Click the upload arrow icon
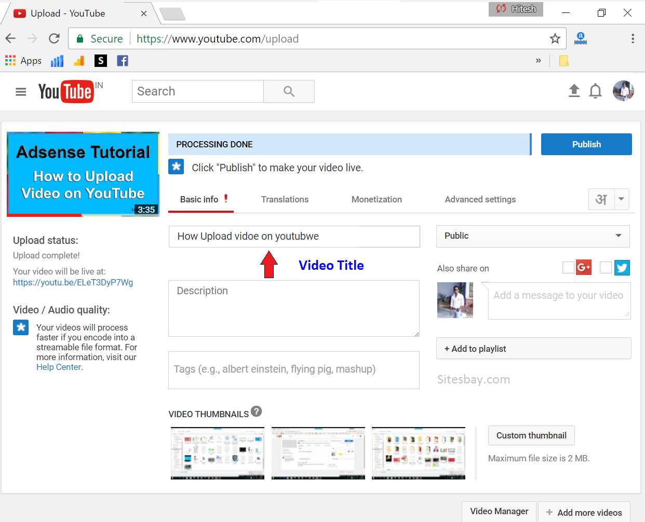645x522 pixels. pos(574,91)
